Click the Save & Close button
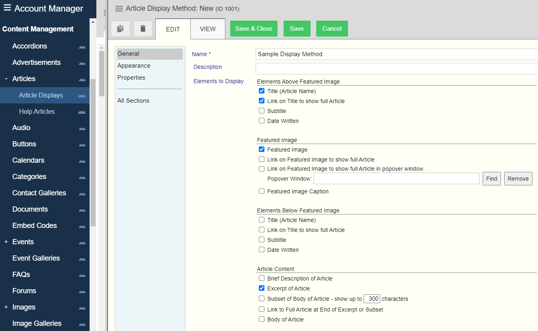538x331 pixels. pos(254,29)
